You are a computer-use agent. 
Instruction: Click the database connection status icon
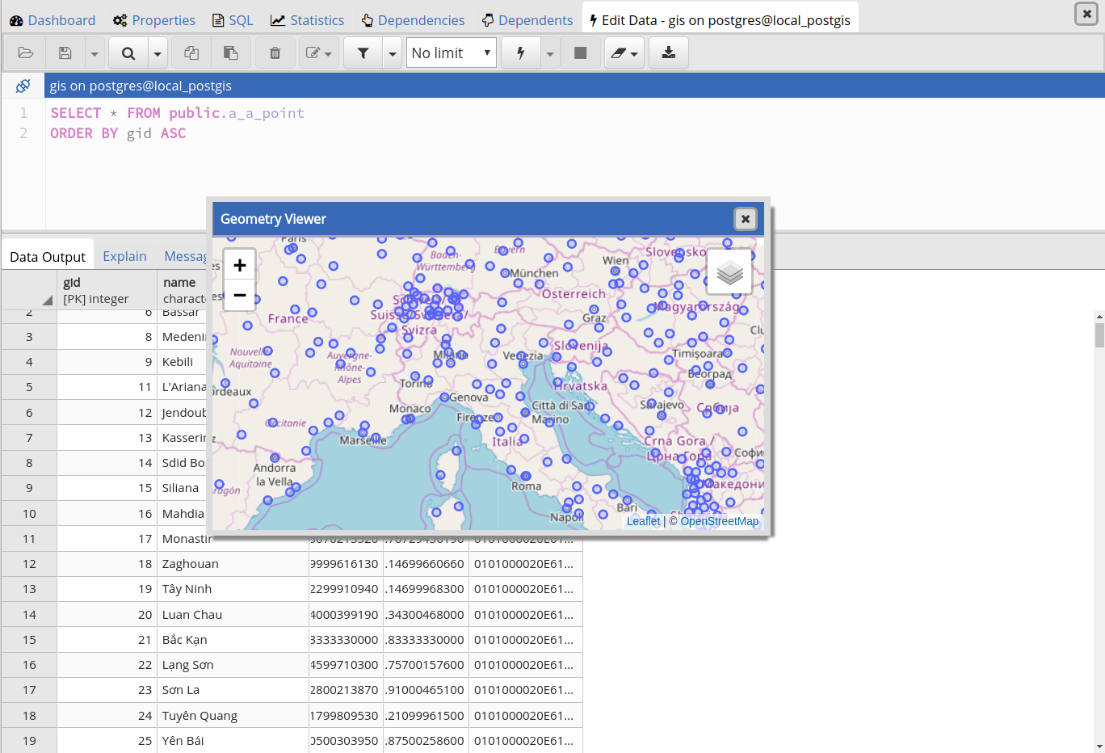tap(23, 86)
